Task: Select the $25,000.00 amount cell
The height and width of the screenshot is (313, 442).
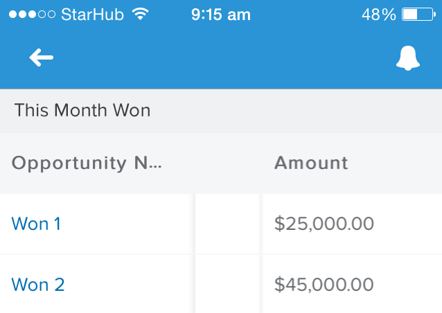Action: click(x=324, y=224)
